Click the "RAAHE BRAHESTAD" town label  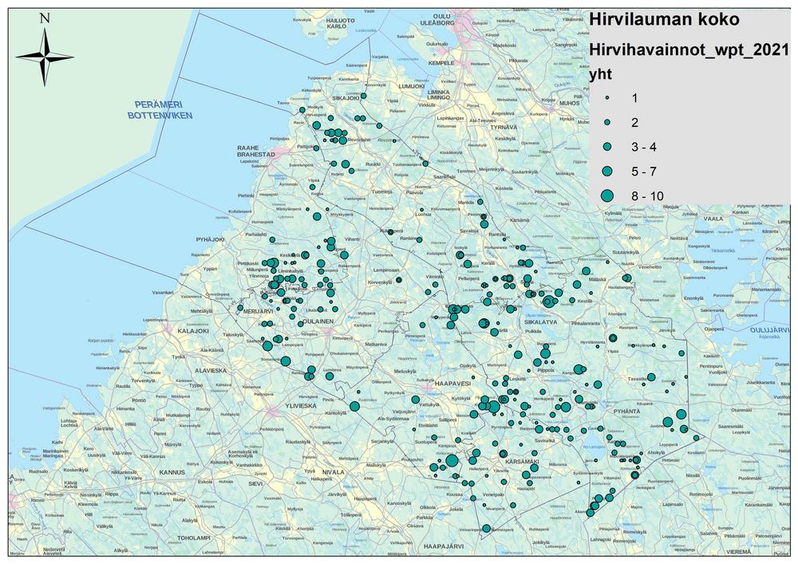(256, 151)
